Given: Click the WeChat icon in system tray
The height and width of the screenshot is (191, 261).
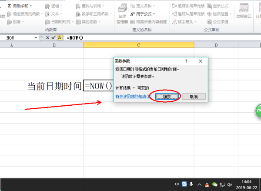Looking at the screenshot, I should pyautogui.click(x=214, y=184).
